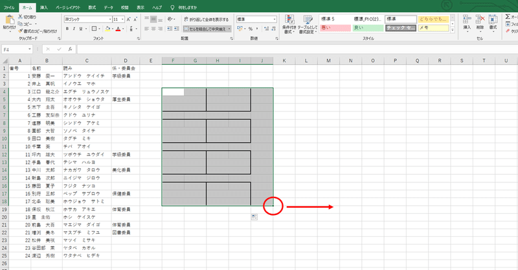Screen dimensions: 518x270
Task: Open font group dialog launcher
Action: pos(138,39)
